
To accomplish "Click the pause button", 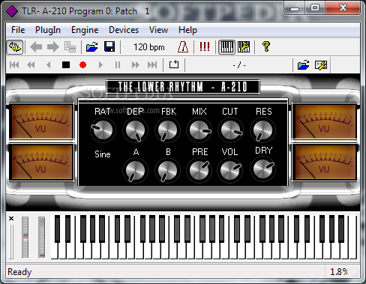I will 118,65.
